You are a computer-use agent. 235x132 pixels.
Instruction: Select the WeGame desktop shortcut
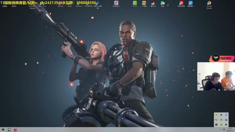pos(79,4)
